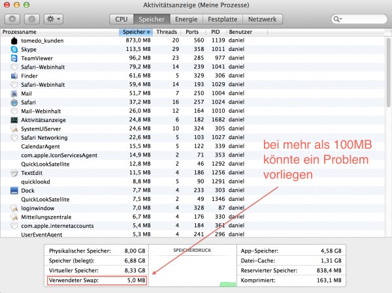Sort by Ports column header

pos(192,32)
